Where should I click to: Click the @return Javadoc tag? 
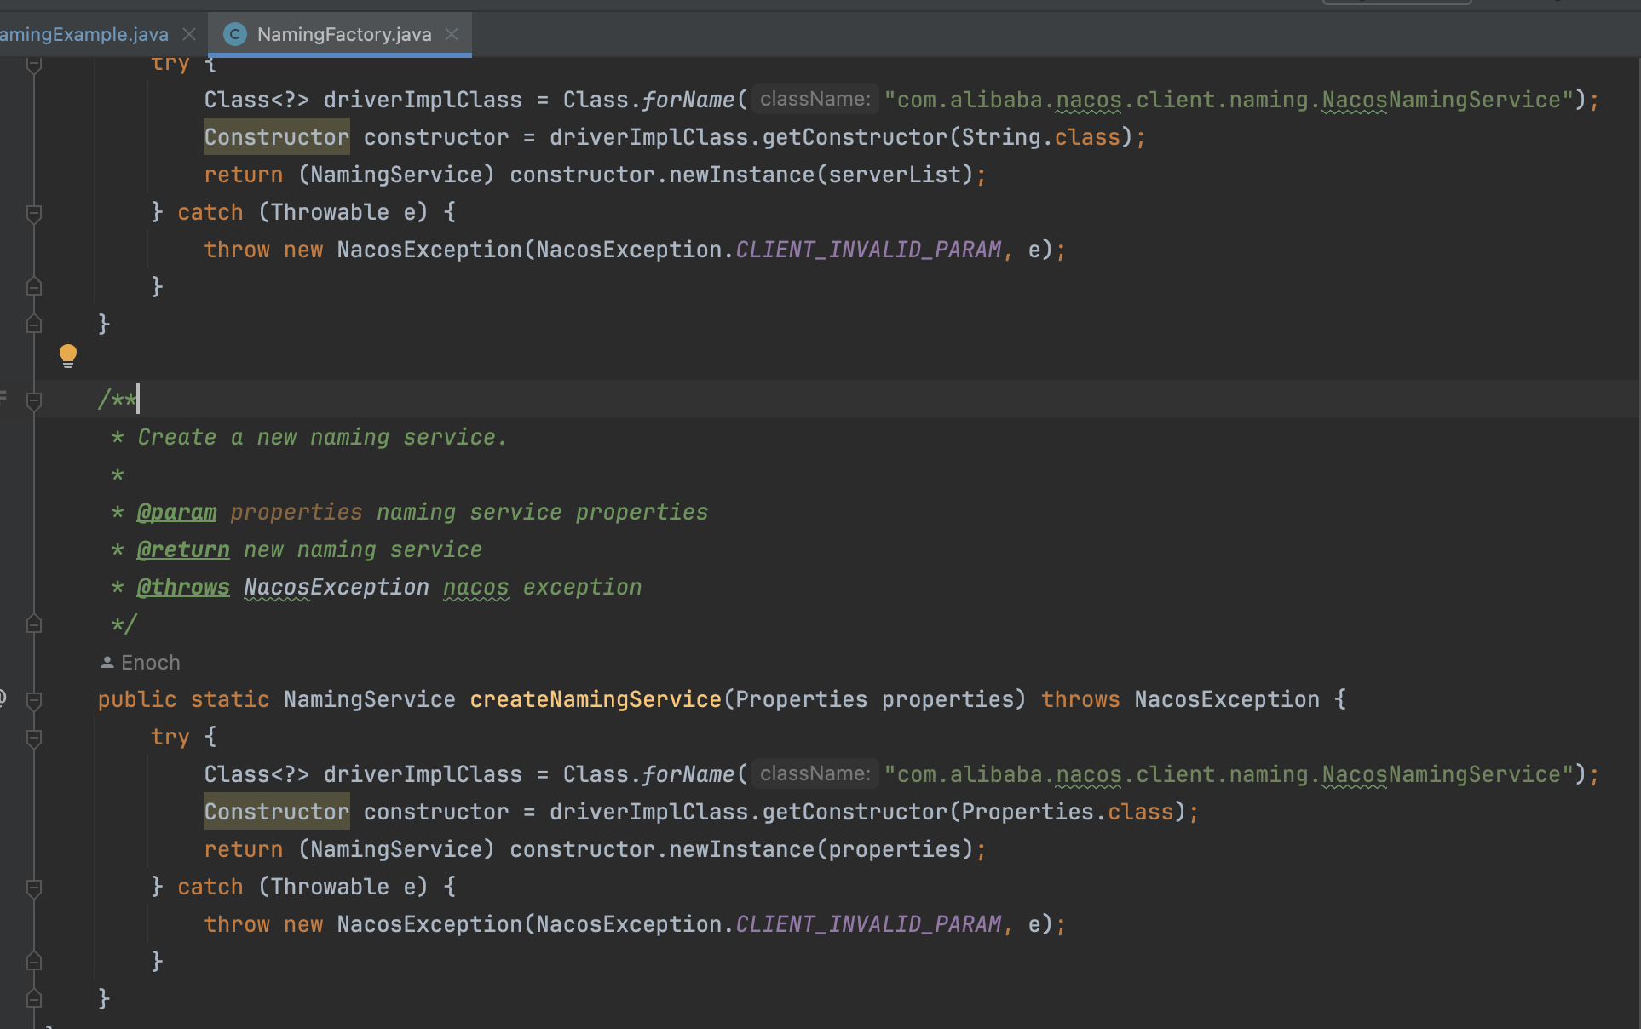tap(183, 549)
